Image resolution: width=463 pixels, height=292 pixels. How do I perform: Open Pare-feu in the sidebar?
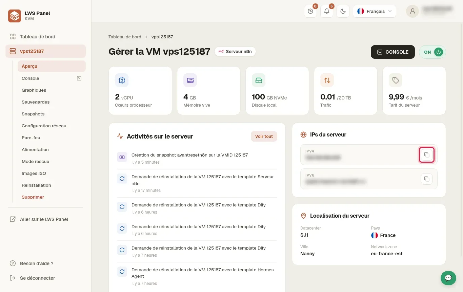click(x=52, y=138)
